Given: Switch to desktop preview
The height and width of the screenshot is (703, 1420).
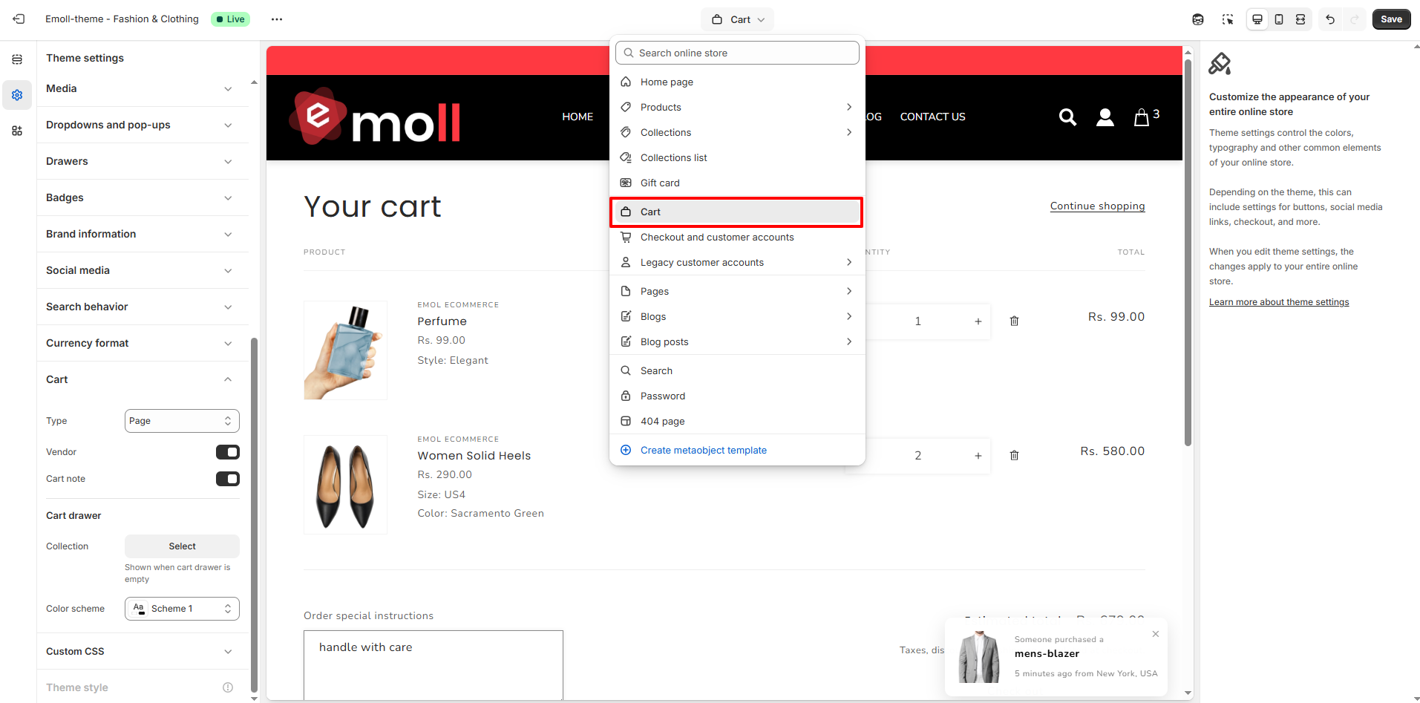Looking at the screenshot, I should point(1257,19).
